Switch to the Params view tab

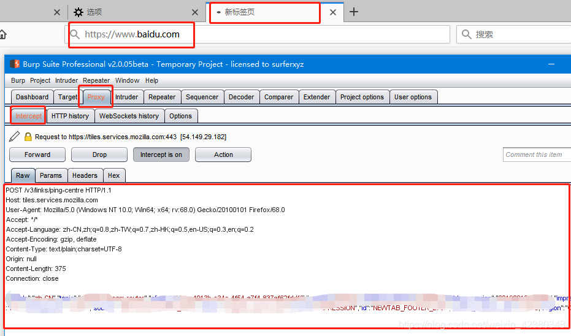pos(51,175)
